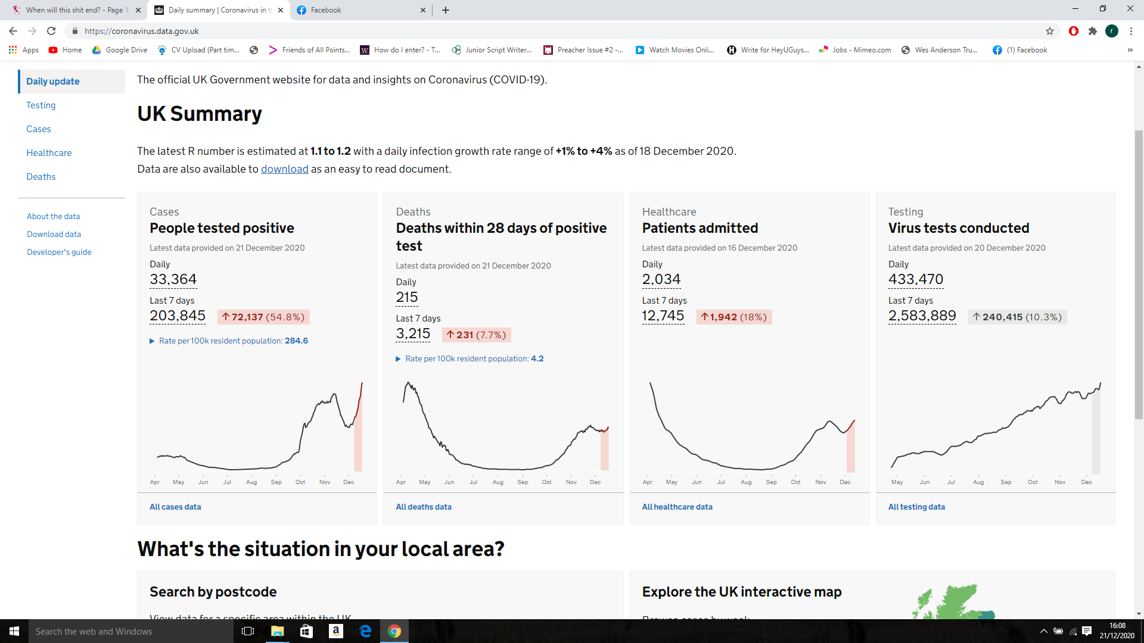
Task: Open the Amazon app in the taskbar
Action: click(336, 631)
